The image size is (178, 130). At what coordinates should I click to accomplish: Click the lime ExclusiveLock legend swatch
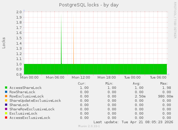[6, 113]
